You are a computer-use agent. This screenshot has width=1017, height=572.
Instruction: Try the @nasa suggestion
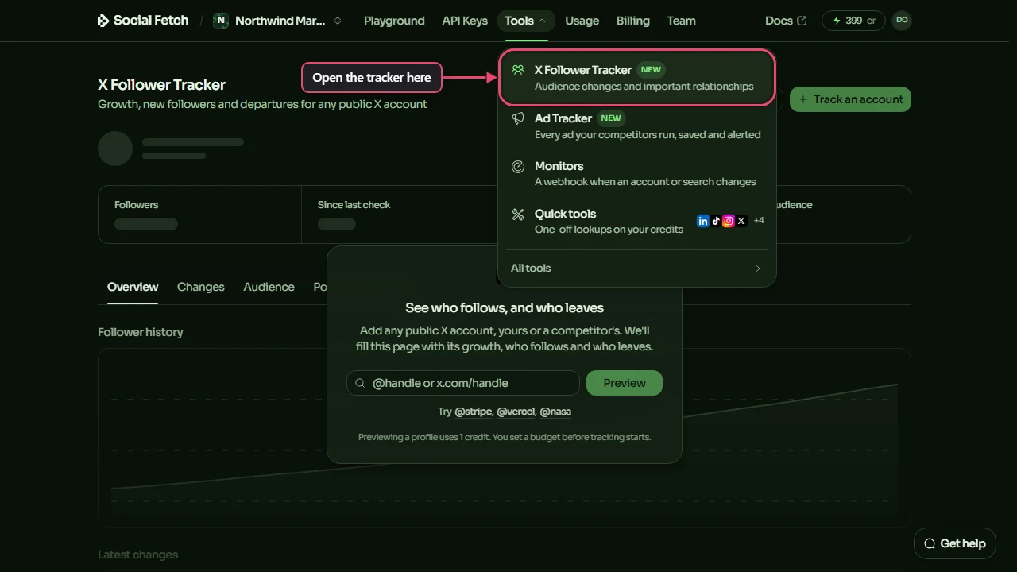click(x=555, y=412)
